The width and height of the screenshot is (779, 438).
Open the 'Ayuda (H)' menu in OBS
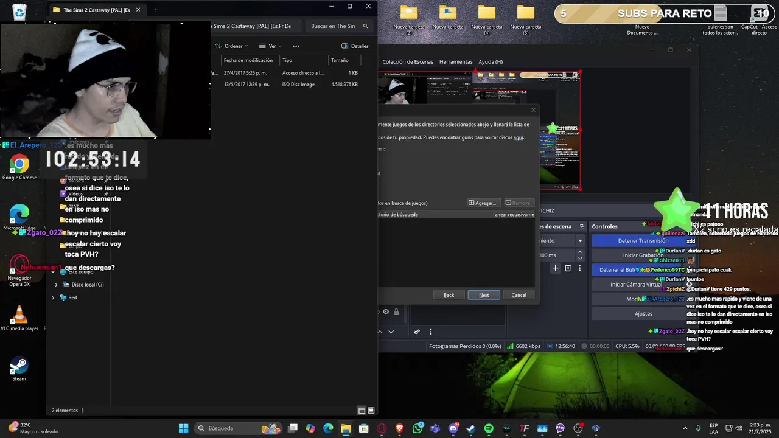coord(491,62)
